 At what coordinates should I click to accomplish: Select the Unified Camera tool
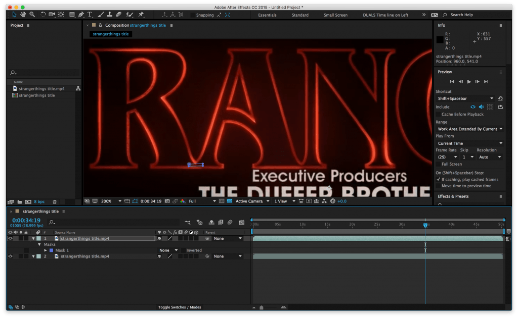[x=52, y=15]
